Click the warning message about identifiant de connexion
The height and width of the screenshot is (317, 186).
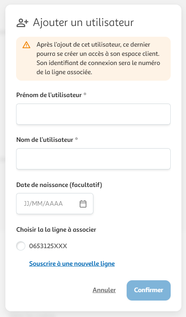pyautogui.click(x=98, y=59)
